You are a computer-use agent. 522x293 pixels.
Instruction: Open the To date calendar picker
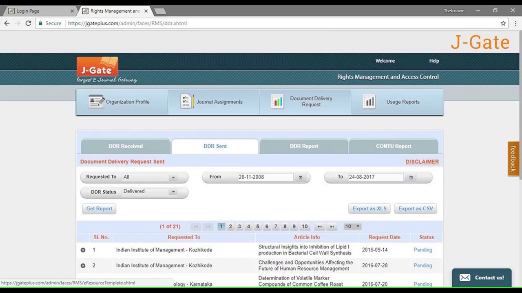pyautogui.click(x=411, y=177)
